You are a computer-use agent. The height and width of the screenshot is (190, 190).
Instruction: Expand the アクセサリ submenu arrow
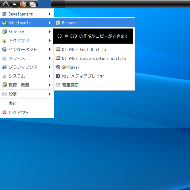point(50,41)
